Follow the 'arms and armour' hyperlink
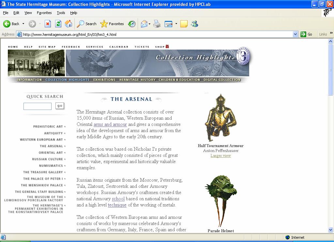 tap(110, 124)
